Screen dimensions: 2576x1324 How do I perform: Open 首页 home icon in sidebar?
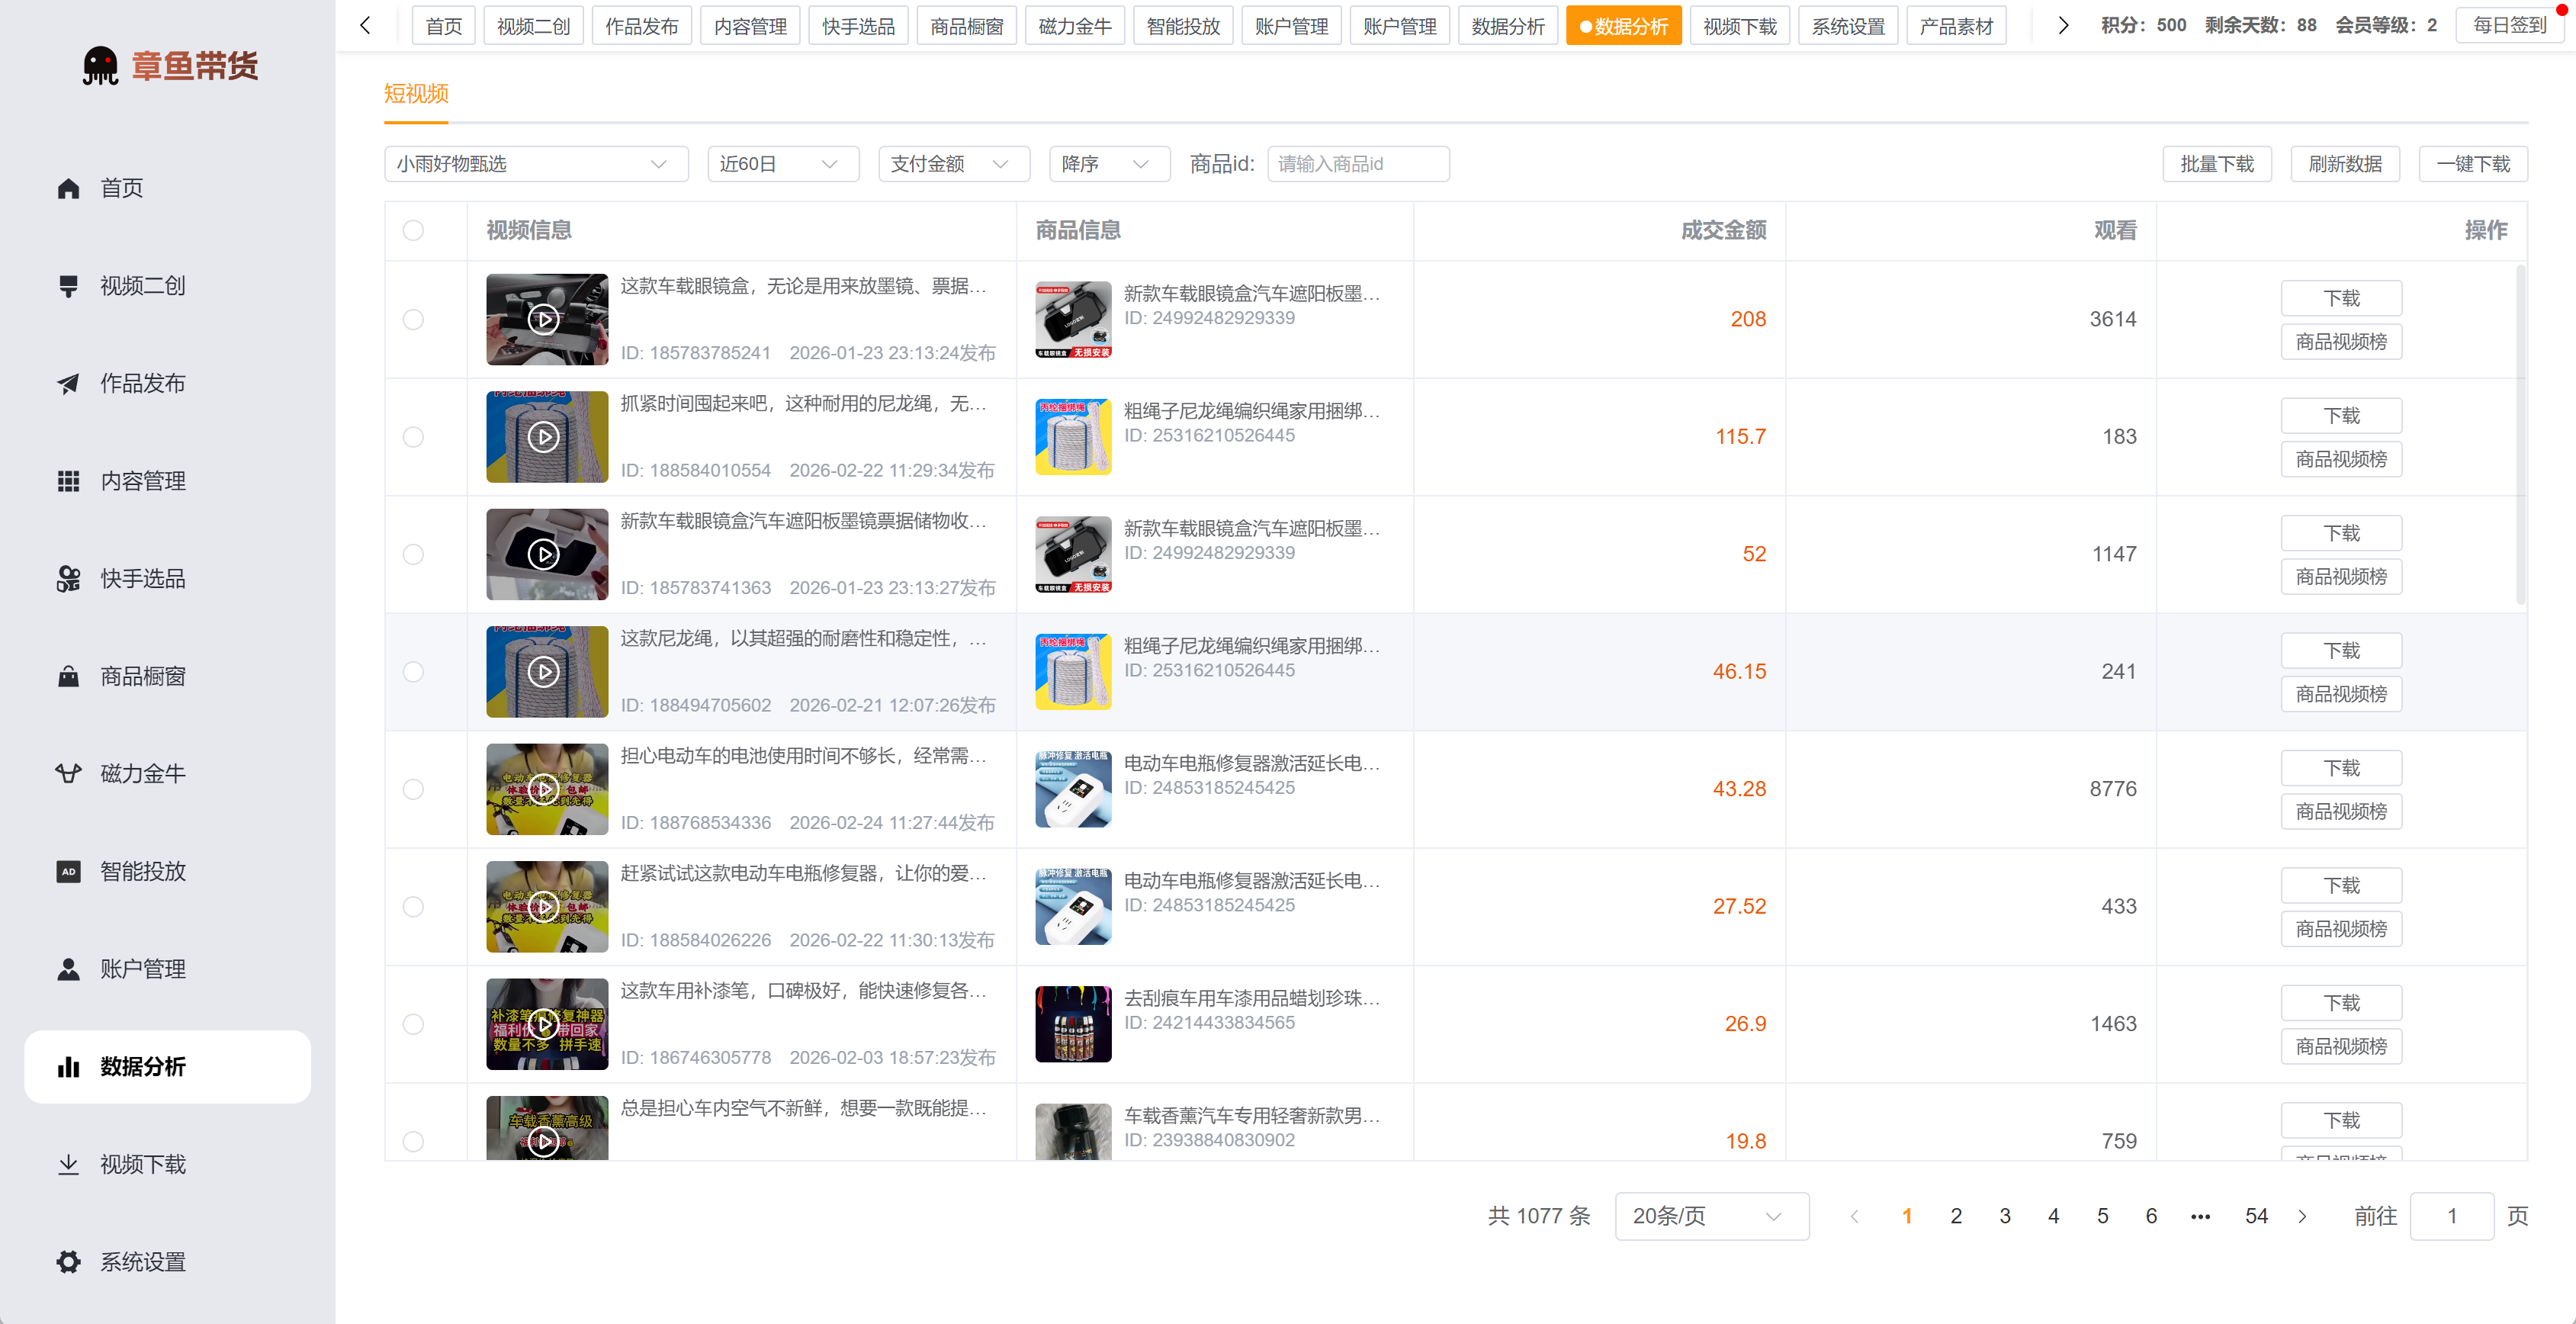tap(68, 188)
